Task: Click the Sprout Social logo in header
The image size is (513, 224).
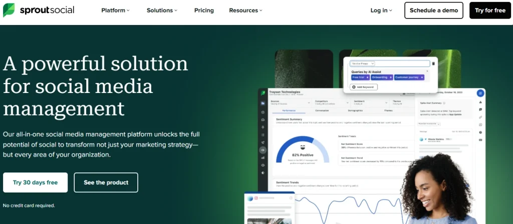Action: pos(39,10)
